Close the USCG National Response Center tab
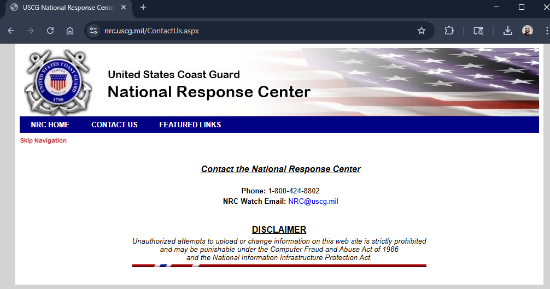Screen dimensions: 550x289 (124, 7)
